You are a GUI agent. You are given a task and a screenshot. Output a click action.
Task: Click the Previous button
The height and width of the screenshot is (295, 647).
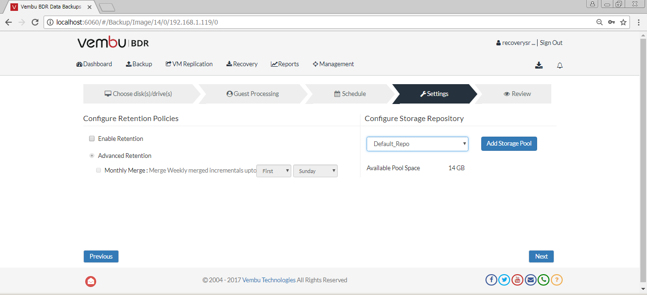[101, 256]
